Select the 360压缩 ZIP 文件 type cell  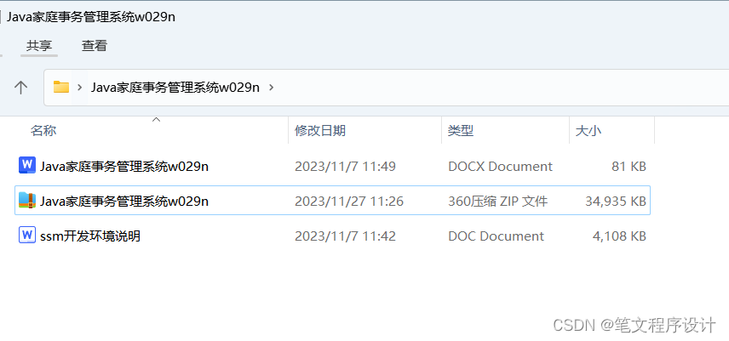pyautogui.click(x=497, y=202)
